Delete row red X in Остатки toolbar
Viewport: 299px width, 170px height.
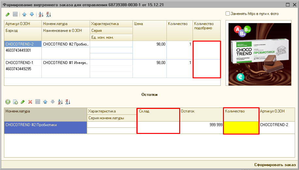point(30,102)
